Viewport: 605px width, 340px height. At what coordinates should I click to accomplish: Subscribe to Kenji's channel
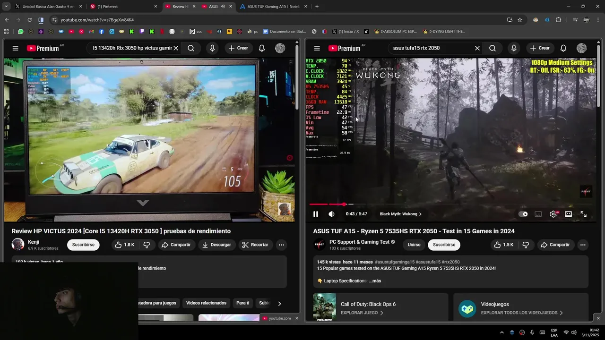(83, 245)
